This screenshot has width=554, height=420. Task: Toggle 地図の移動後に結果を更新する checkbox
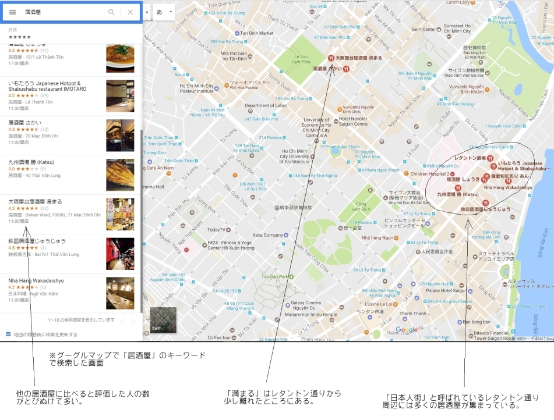[9, 334]
